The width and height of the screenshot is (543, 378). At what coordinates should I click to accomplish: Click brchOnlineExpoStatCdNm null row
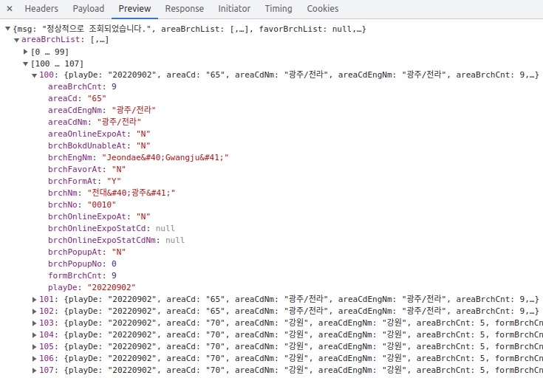pos(117,240)
